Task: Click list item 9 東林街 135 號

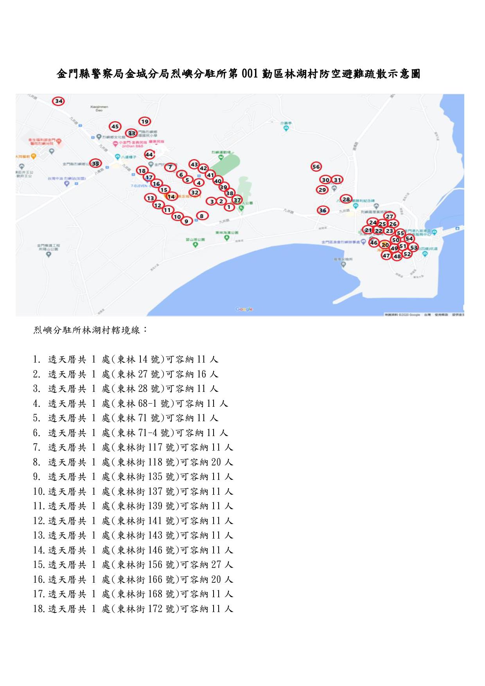Action: (x=133, y=476)
